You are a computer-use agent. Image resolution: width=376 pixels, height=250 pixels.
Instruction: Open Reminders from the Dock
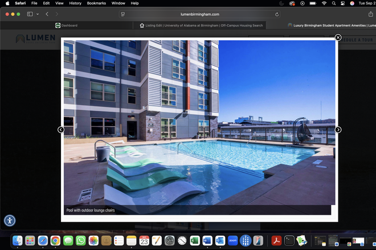click(118, 241)
